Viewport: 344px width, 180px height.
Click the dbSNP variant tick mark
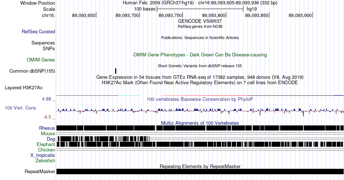[x=116, y=71]
